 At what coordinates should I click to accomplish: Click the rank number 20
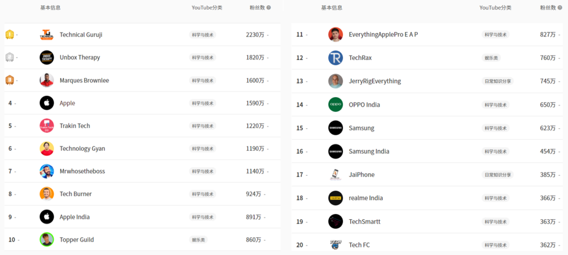tap(300, 245)
